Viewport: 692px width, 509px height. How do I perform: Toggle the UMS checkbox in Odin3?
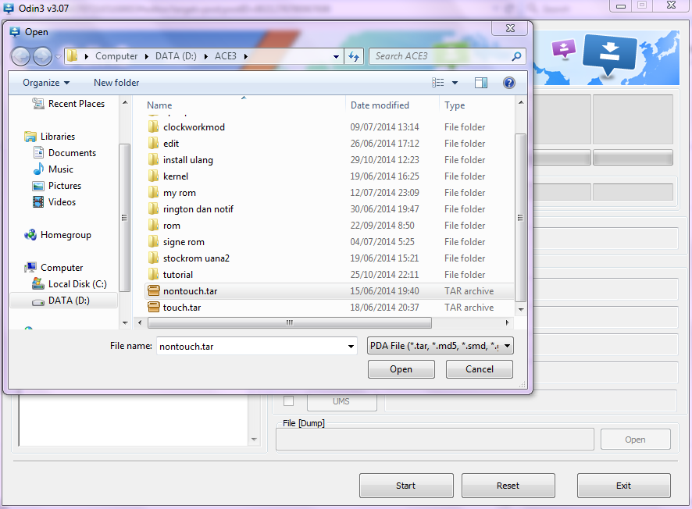pos(289,401)
